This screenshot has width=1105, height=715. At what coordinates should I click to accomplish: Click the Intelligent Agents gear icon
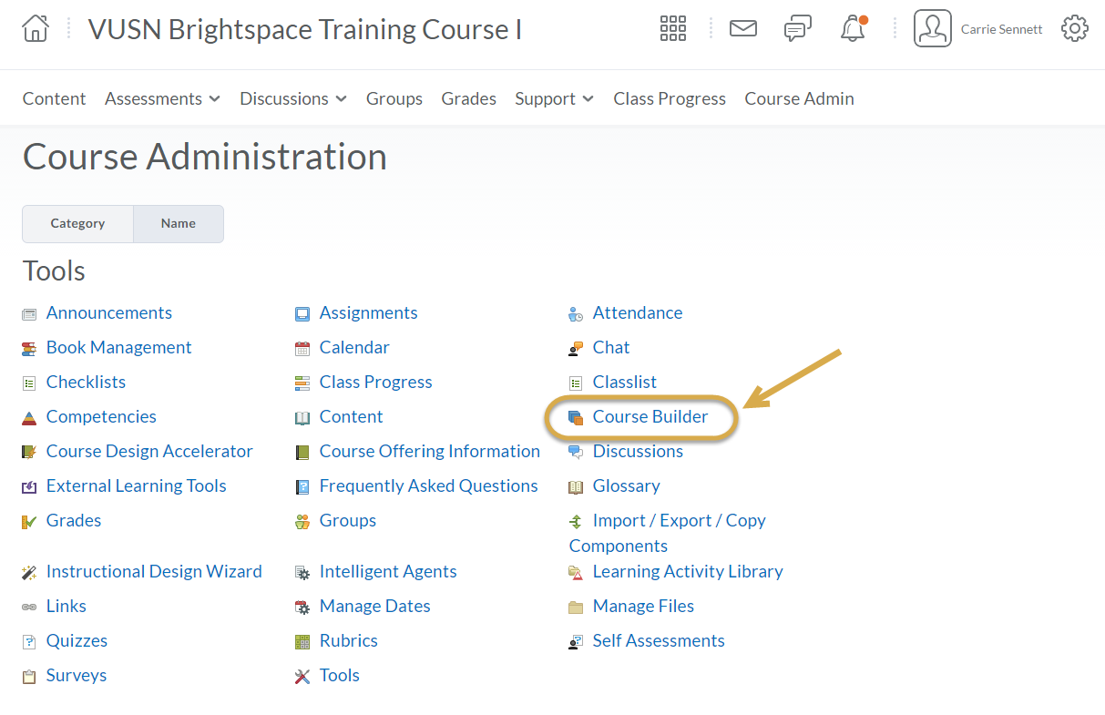[302, 573]
